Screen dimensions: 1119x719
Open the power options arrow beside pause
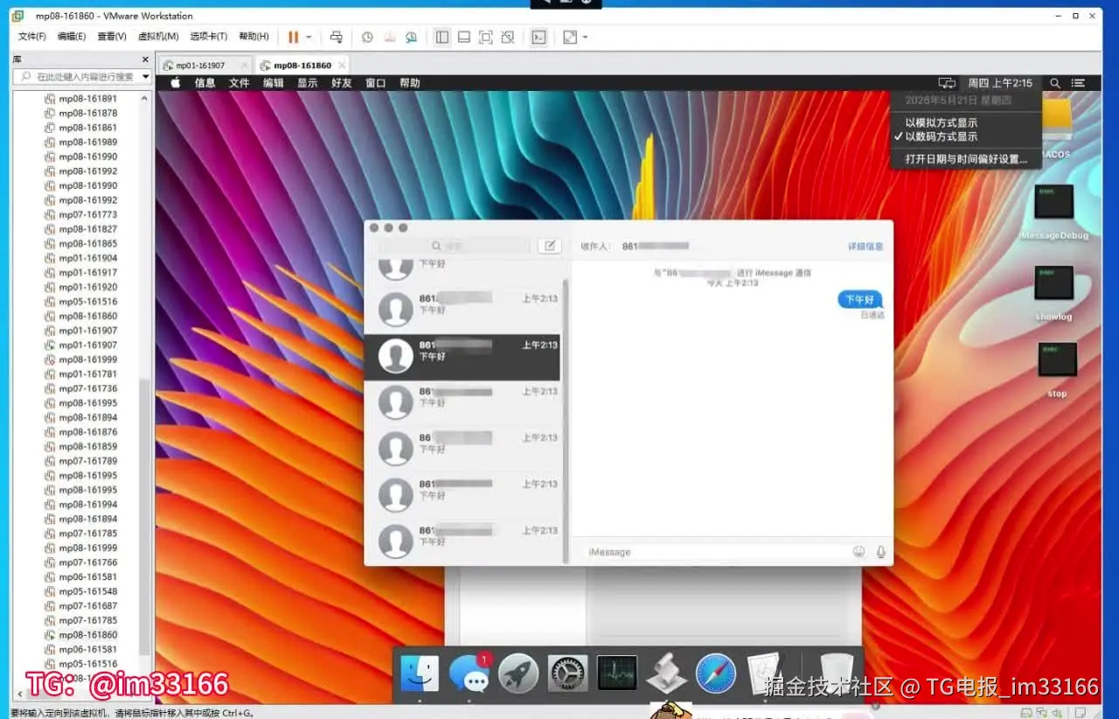pos(309,38)
